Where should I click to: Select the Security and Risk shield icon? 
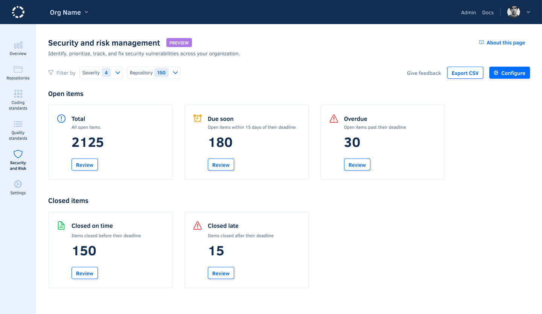(18, 154)
